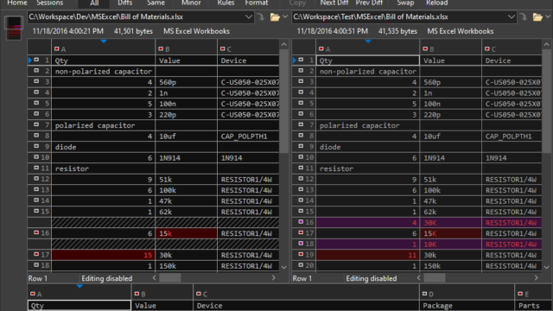Select the Package cell in bottom detail pane
This screenshot has width=553, height=311.
(x=467, y=306)
